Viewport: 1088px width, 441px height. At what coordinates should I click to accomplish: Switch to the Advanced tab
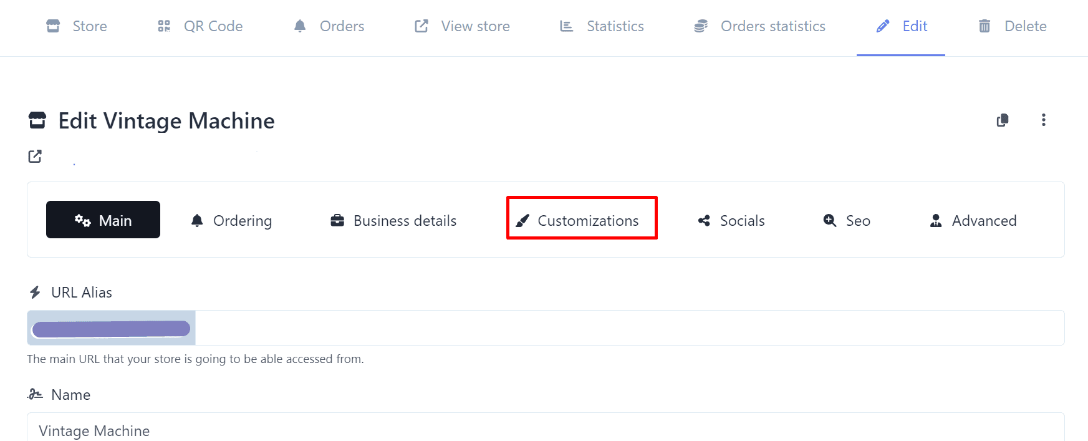point(973,221)
